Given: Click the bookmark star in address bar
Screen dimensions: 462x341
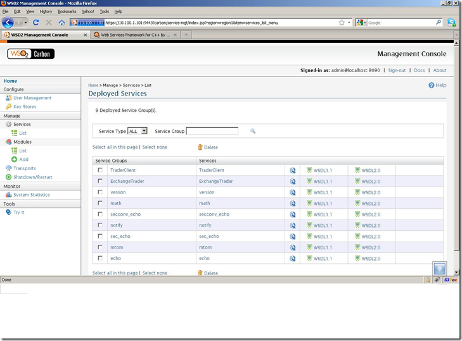Looking at the screenshot, I should [x=342, y=22].
